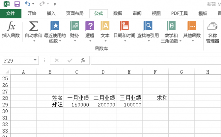Click the small fx icon beside formula bar
Image resolution: width=221 pixels, height=137 pixels.
click(x=83, y=60)
